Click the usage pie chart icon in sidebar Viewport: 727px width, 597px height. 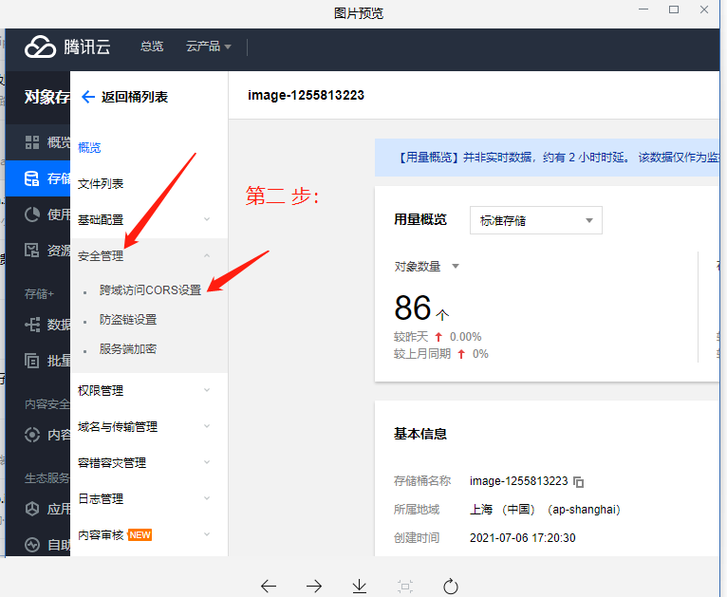[32, 215]
